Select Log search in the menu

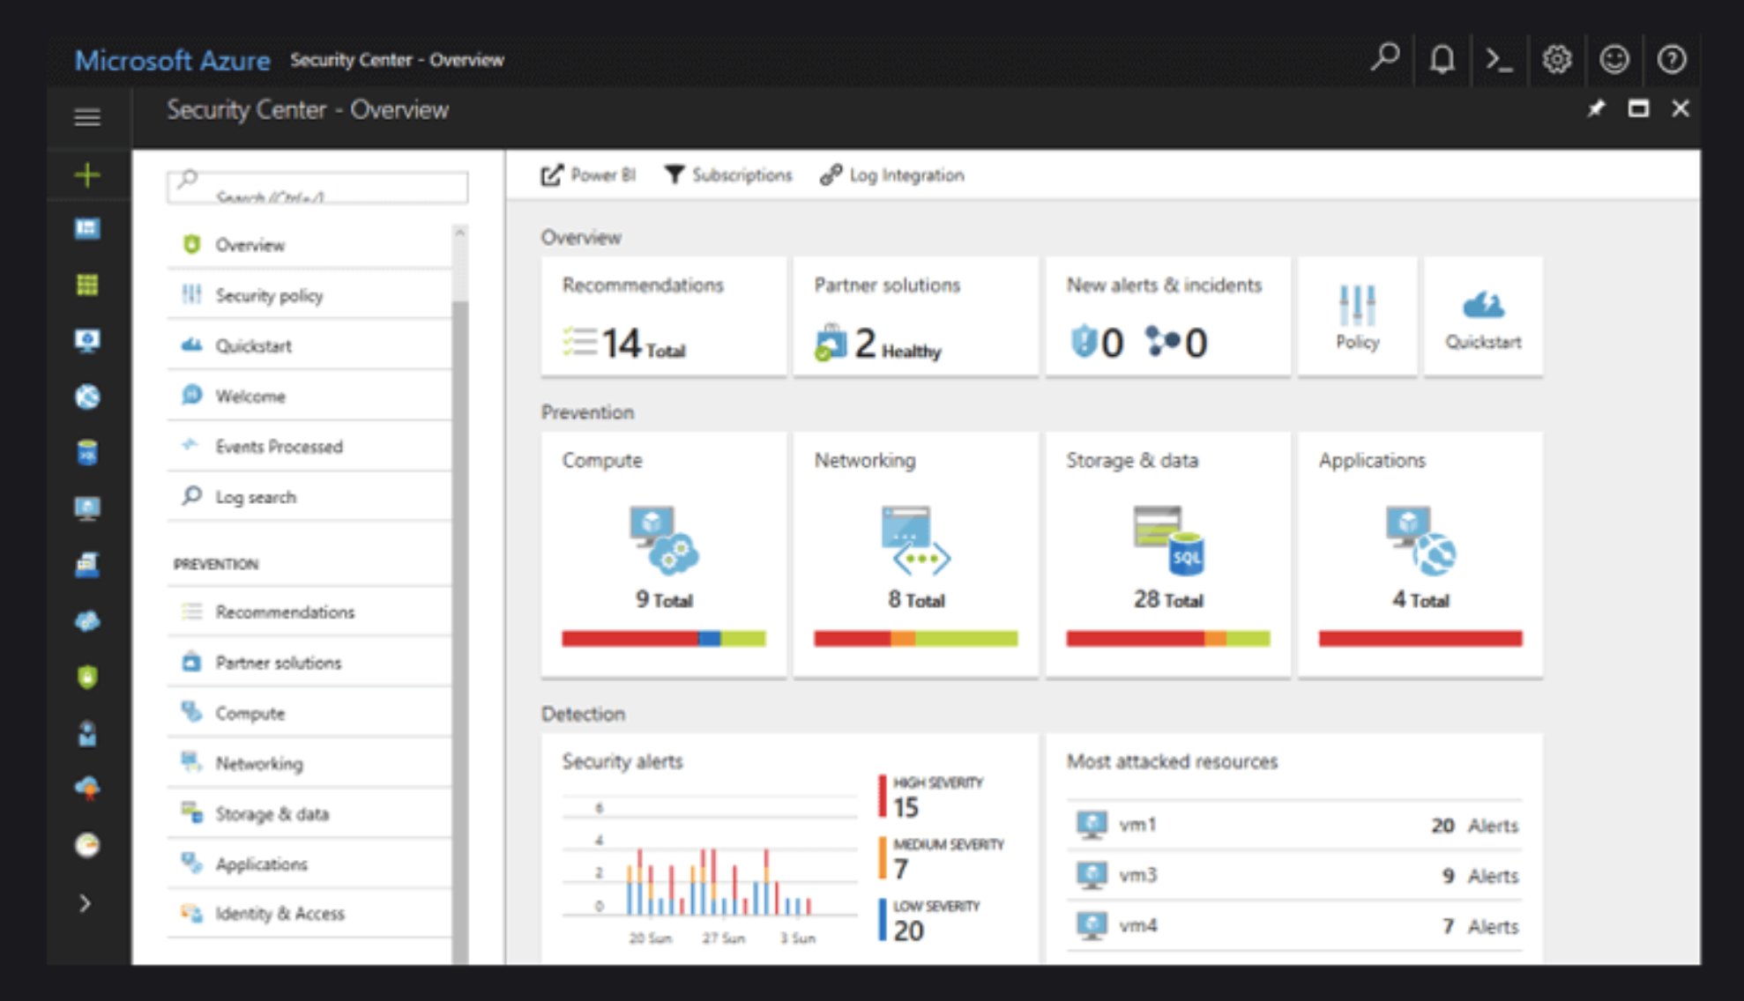point(256,497)
